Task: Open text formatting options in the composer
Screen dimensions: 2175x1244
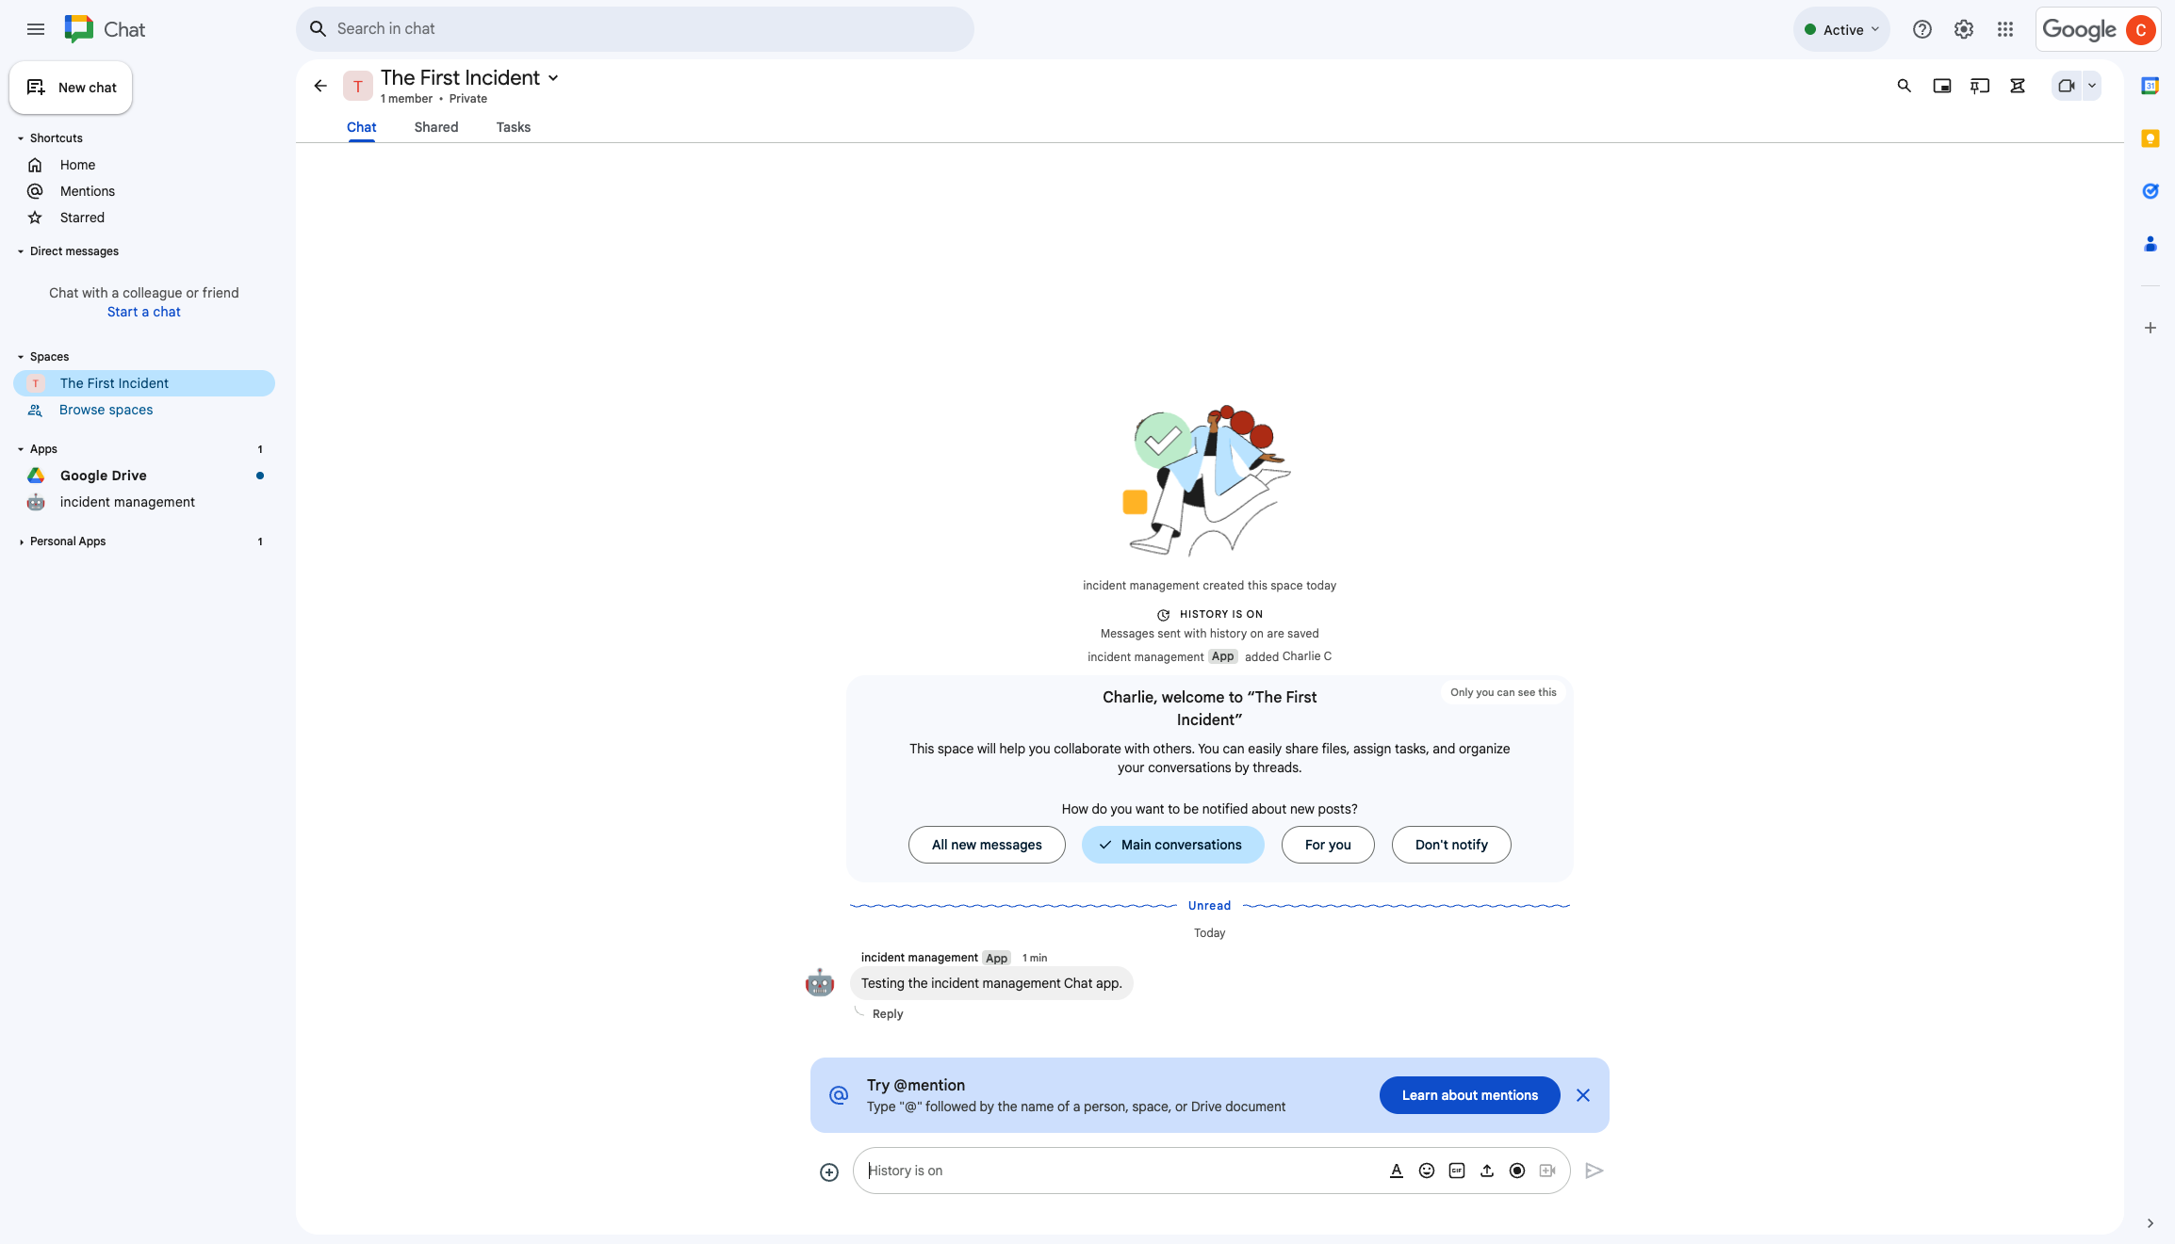Action: (1396, 1171)
